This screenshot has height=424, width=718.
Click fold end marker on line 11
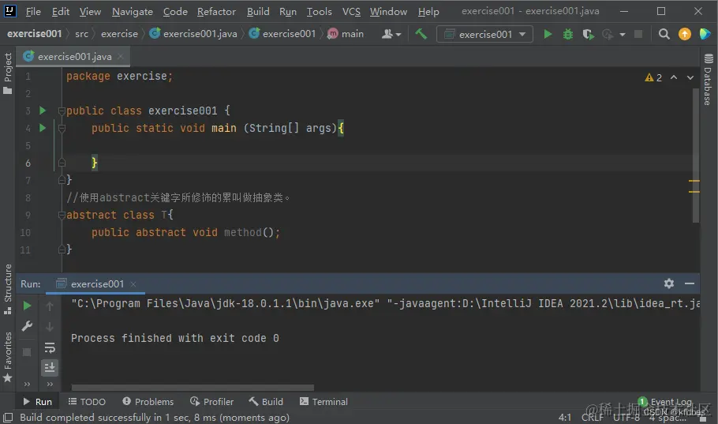(62, 250)
